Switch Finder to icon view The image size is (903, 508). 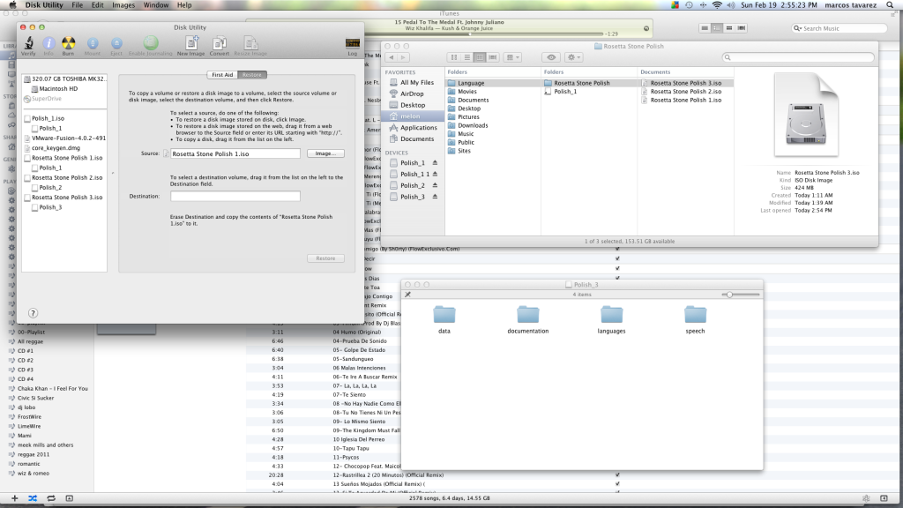click(454, 57)
